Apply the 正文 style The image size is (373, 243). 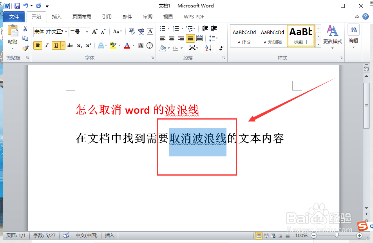(x=244, y=36)
